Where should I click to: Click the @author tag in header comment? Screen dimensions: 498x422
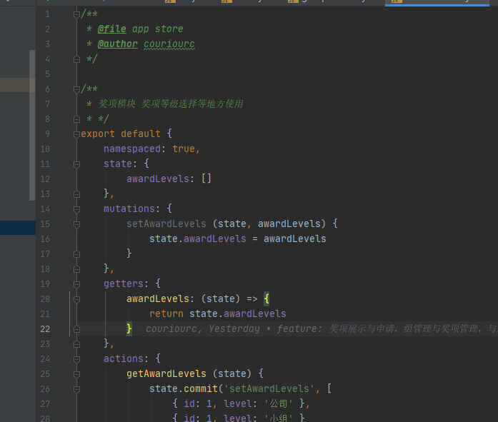(x=117, y=44)
